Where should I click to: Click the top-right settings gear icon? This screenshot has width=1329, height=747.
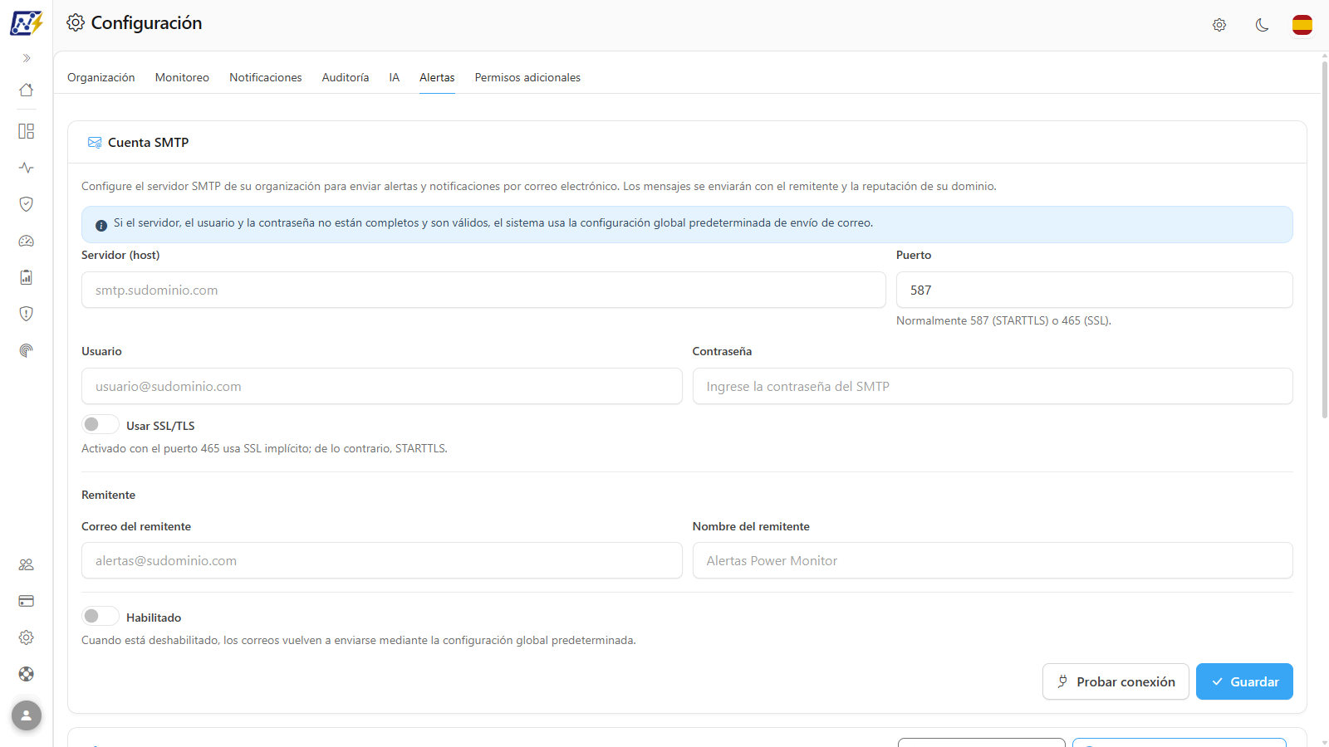[1219, 25]
